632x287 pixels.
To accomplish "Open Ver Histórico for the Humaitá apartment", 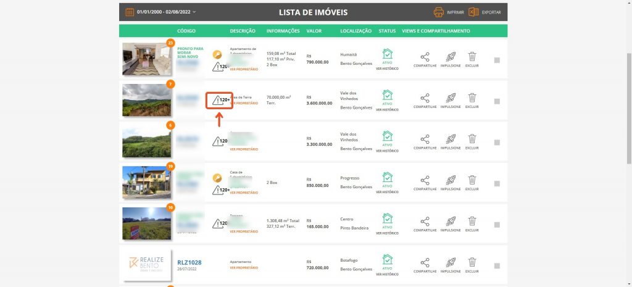I will pos(387,69).
